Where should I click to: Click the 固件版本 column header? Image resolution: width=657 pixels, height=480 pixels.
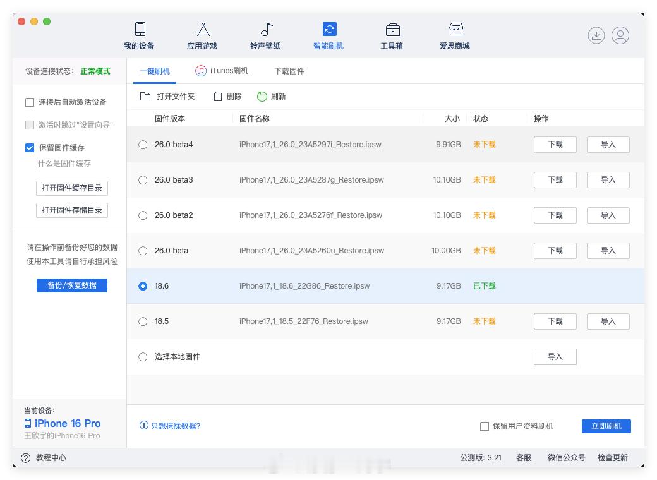coord(170,119)
